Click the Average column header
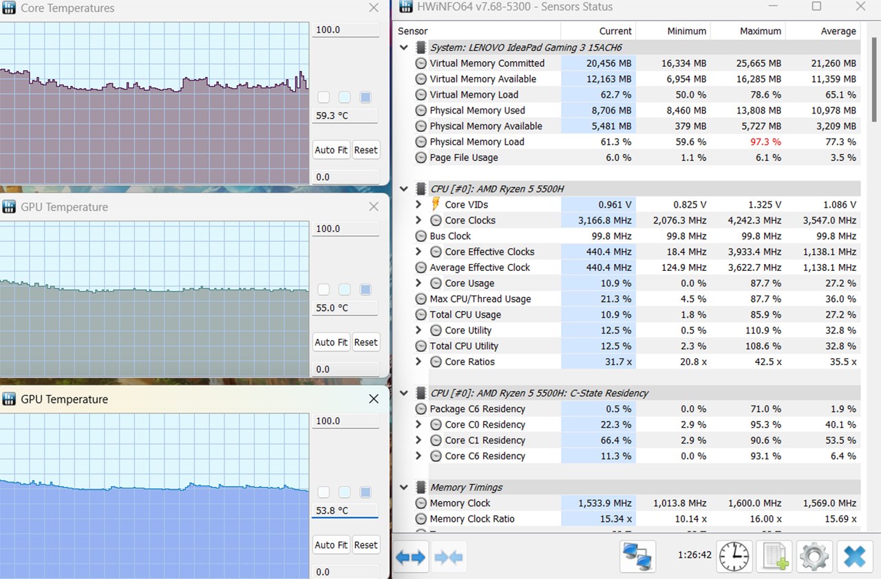Image resolution: width=881 pixels, height=579 pixels. click(x=838, y=31)
